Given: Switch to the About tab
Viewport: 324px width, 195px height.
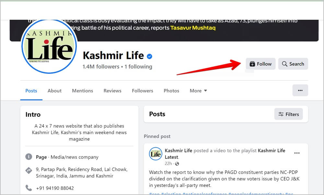Looking at the screenshot, I should [x=54, y=91].
